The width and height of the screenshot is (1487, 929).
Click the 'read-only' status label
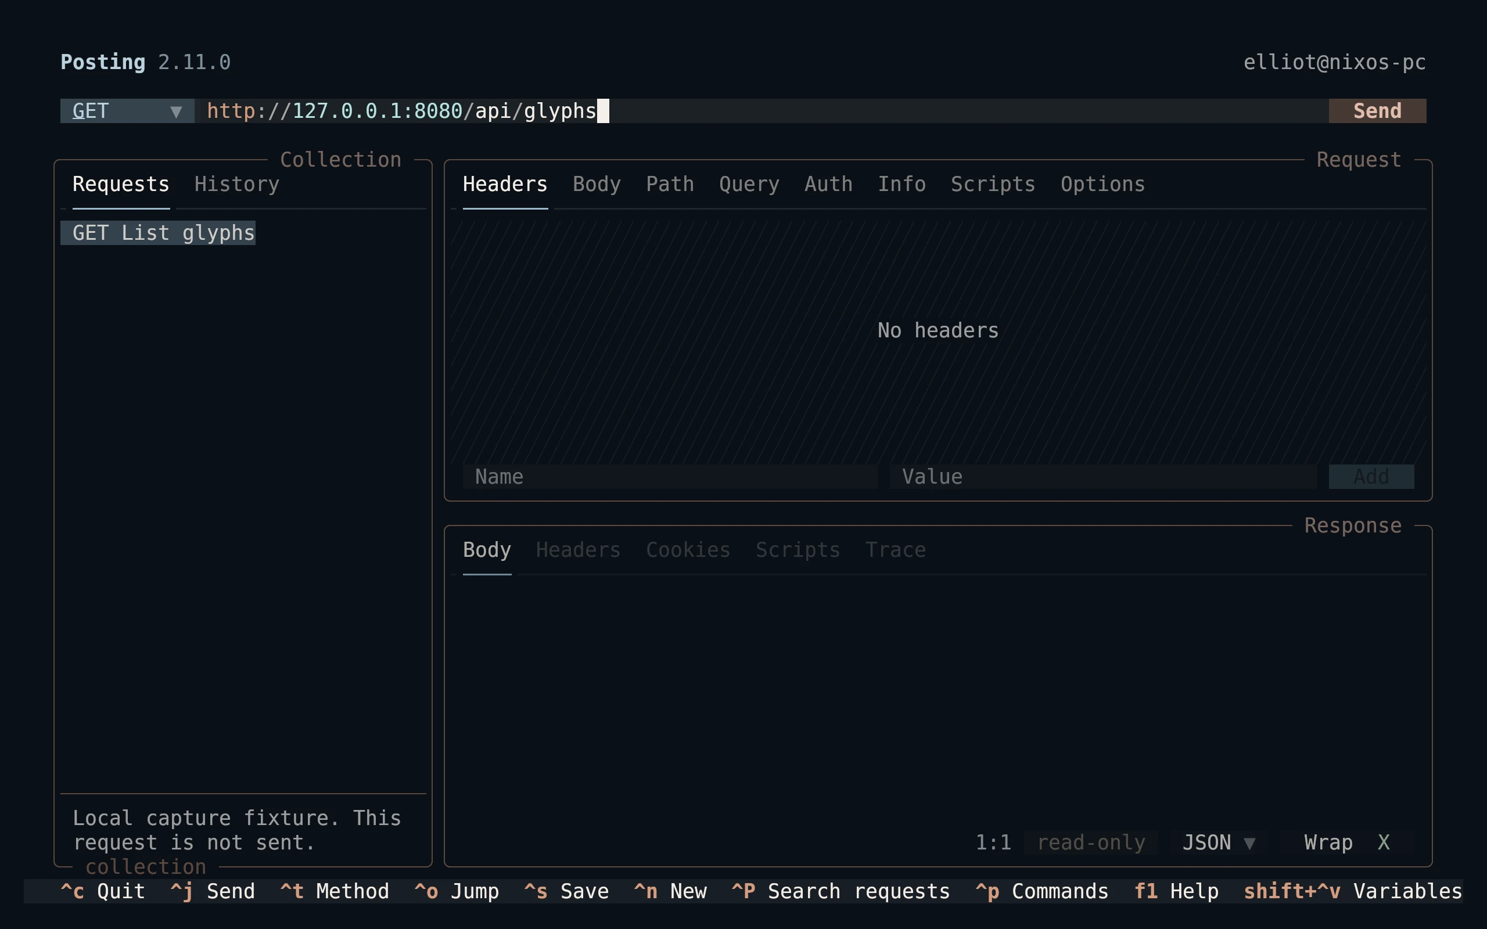[x=1091, y=842]
